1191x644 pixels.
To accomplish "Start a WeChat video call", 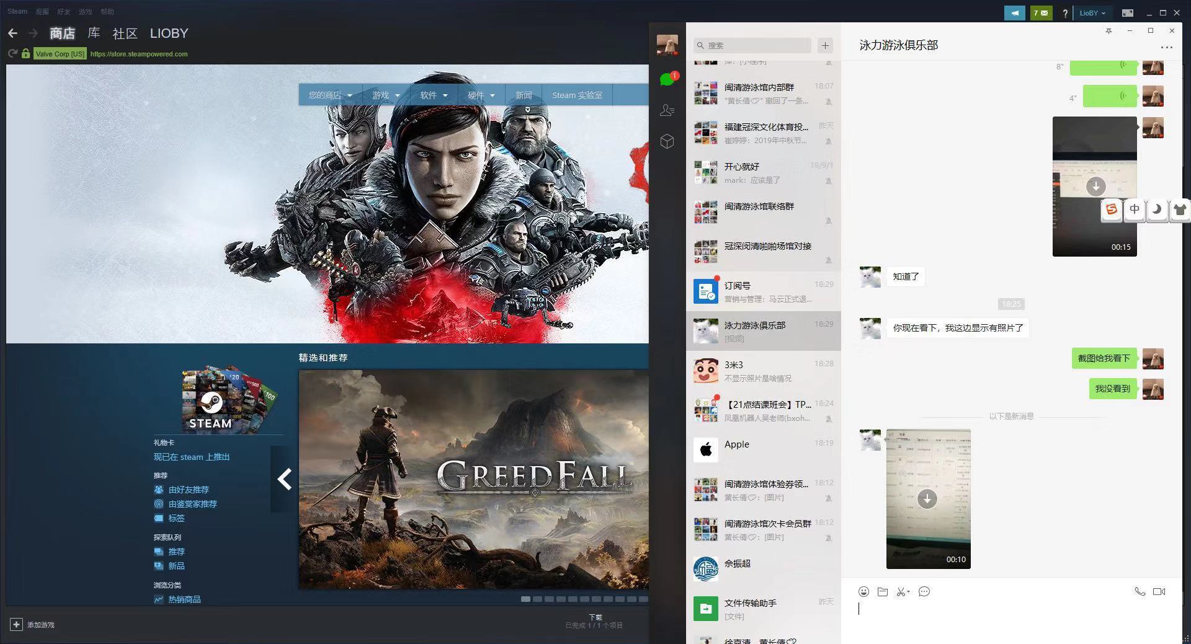I will click(1159, 591).
